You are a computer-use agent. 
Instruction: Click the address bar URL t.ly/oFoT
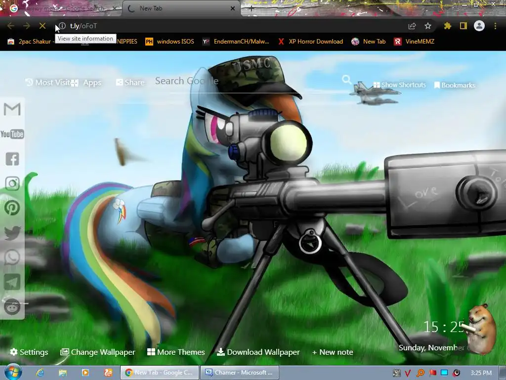[84, 26]
